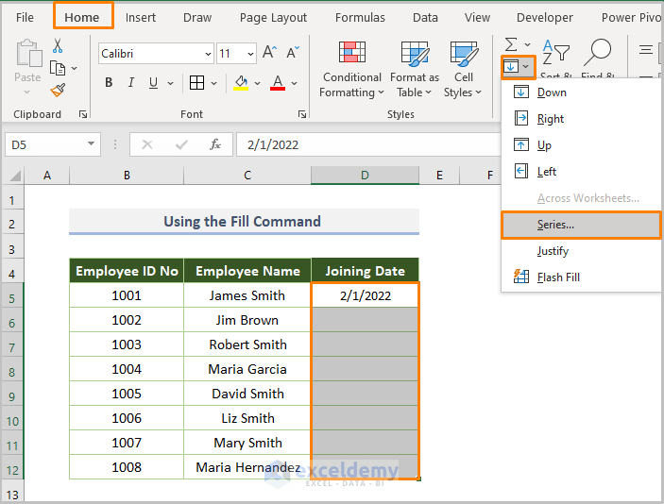The image size is (664, 504).
Task: Switch to the Formulas tab
Action: 360,17
